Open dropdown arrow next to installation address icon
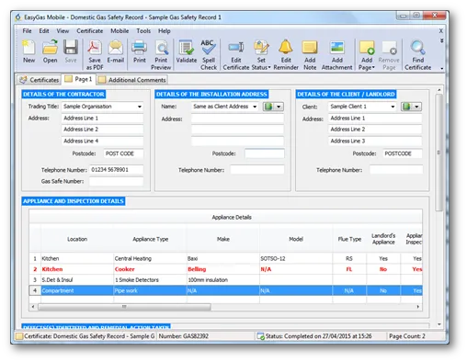Image resolution: width=467 pixels, height=362 pixels. coord(279,107)
